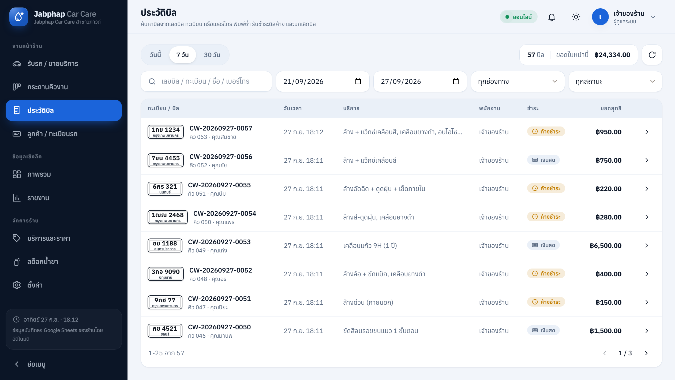Open row details chevron for CW-20260927-0056
The image size is (675, 380).
(647, 160)
